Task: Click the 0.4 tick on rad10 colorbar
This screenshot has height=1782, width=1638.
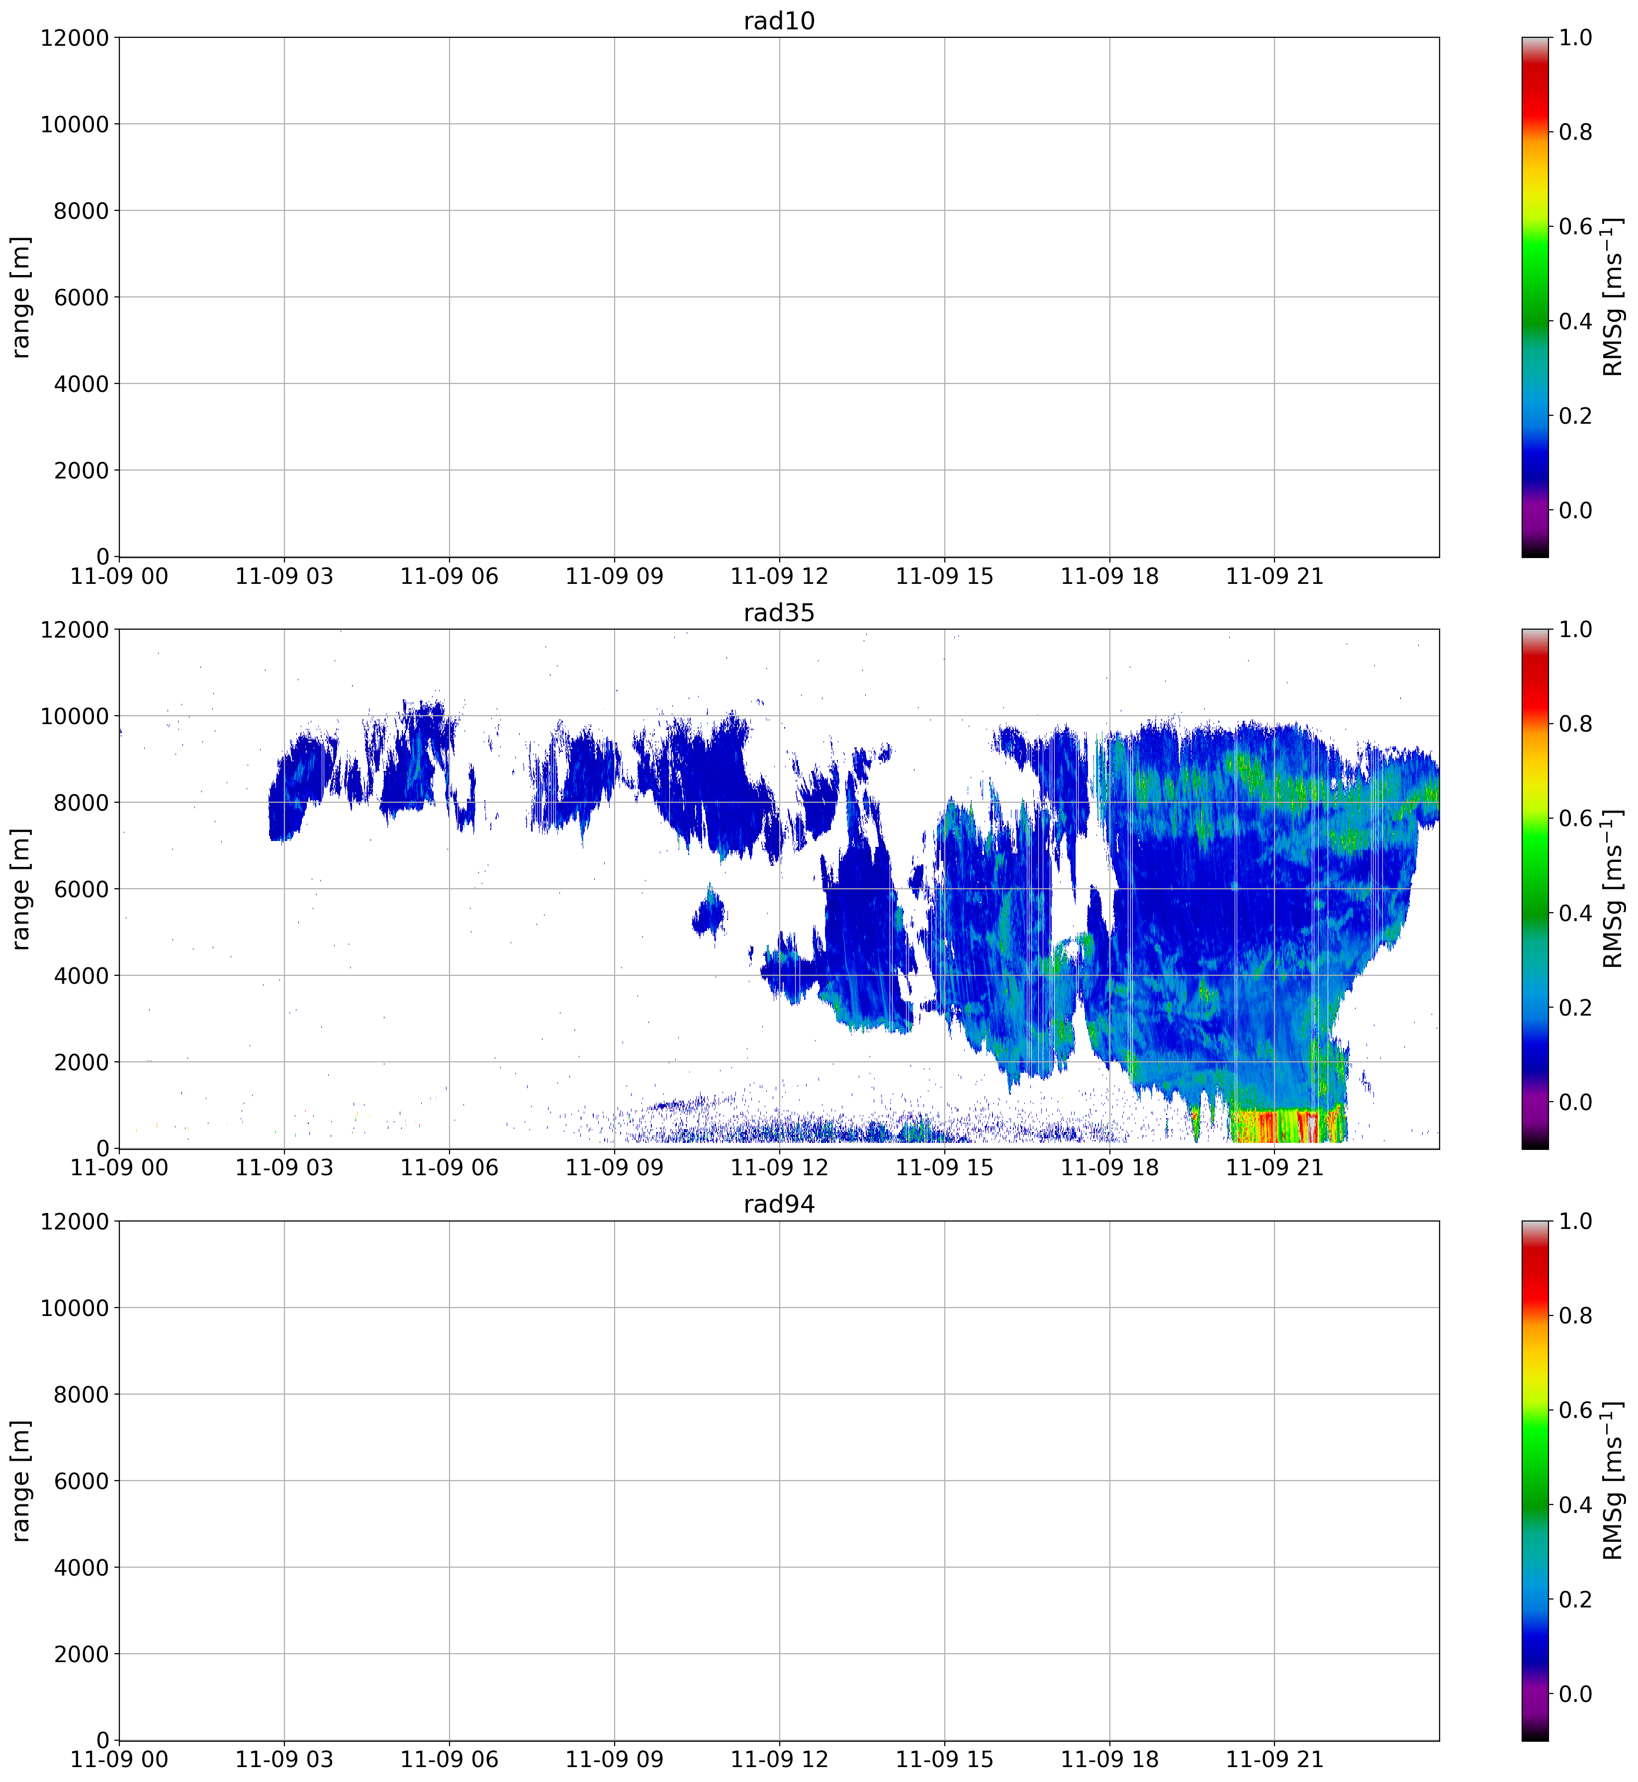Action: (1575, 321)
